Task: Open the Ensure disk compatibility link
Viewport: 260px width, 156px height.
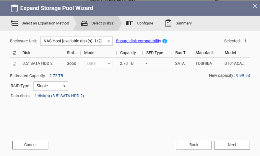Action: click(138, 41)
